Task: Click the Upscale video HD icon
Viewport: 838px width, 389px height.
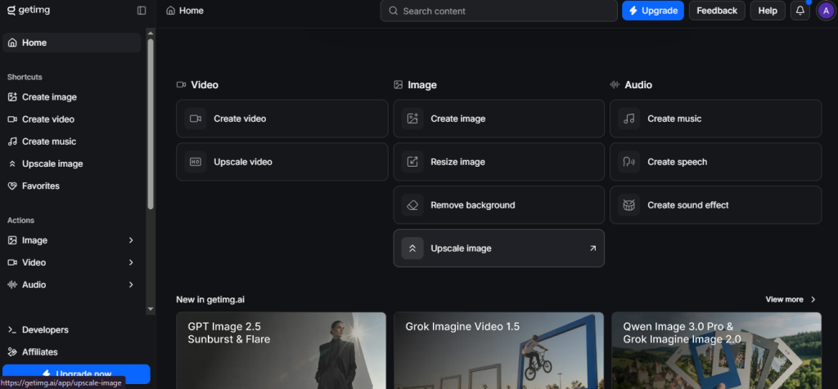Action: [195, 162]
